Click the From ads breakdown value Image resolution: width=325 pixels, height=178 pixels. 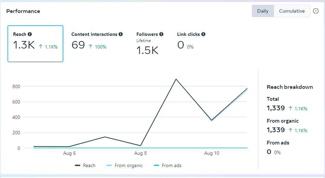(269, 152)
